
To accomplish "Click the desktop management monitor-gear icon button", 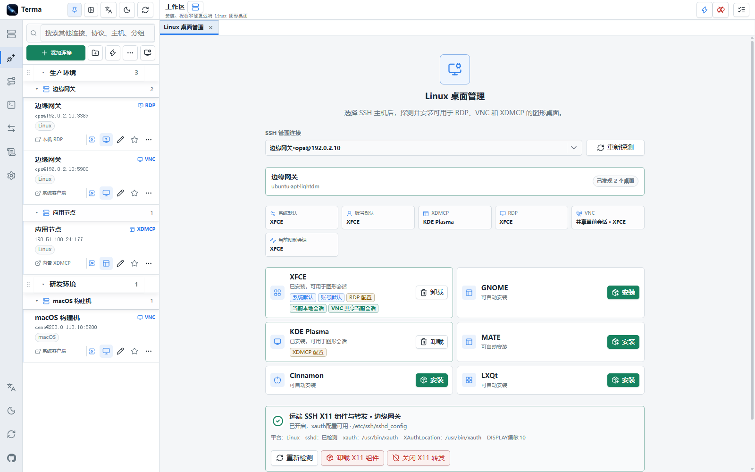I will (x=148, y=53).
